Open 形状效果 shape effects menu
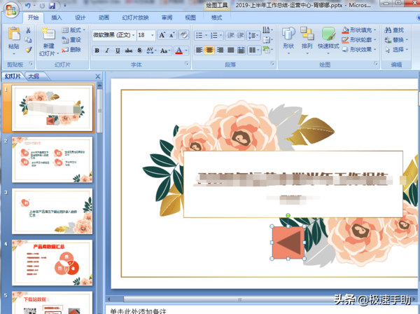The image size is (420, 314). pyautogui.click(x=359, y=50)
